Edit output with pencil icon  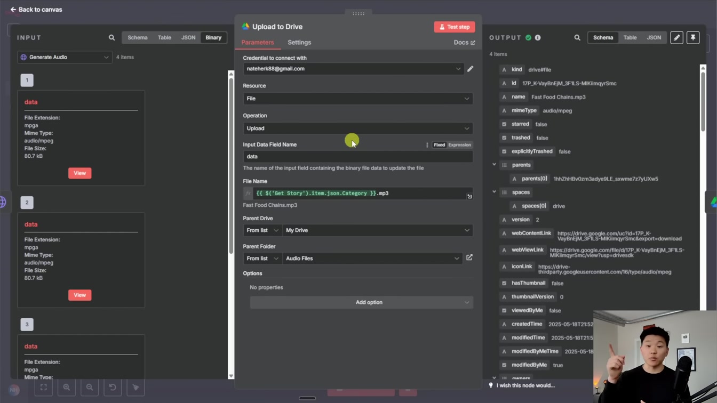676,37
